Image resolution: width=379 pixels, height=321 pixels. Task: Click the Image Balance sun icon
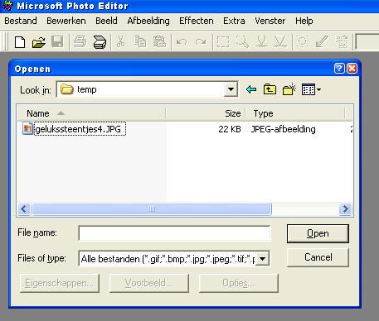302,42
